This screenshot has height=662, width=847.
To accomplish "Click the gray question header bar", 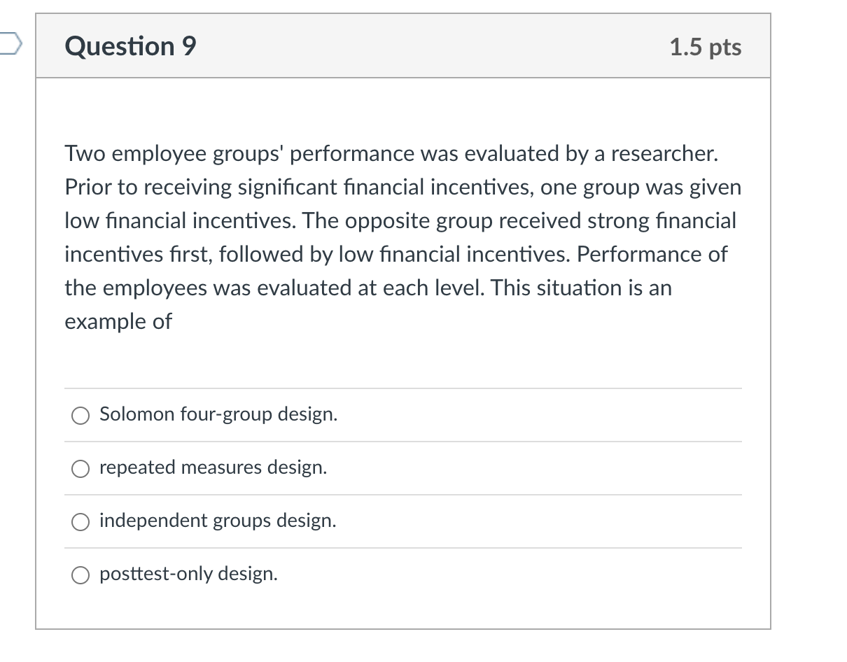I will pyautogui.click(x=403, y=45).
